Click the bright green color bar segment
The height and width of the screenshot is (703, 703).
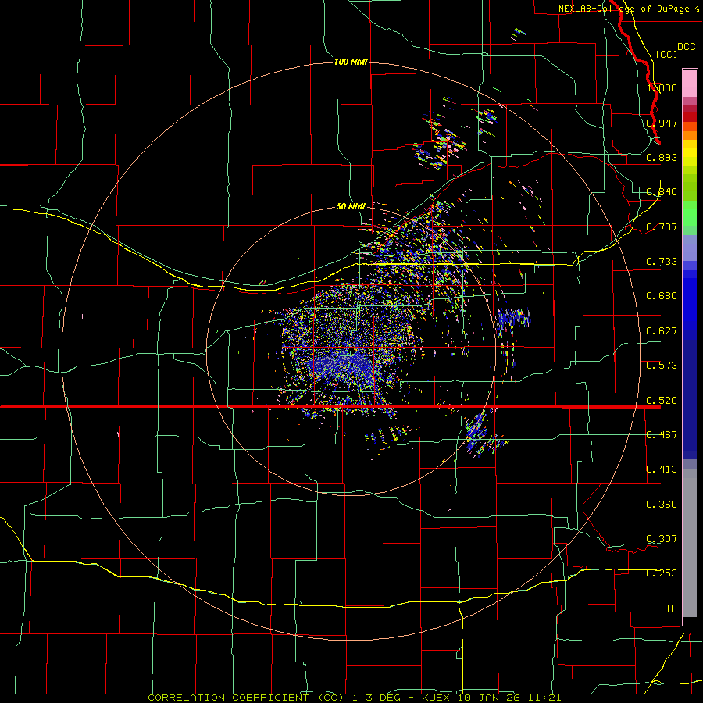point(690,213)
